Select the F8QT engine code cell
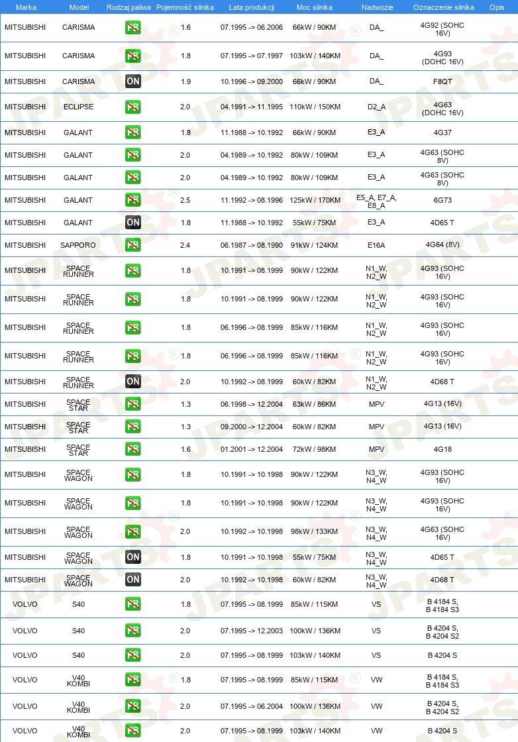 (442, 81)
